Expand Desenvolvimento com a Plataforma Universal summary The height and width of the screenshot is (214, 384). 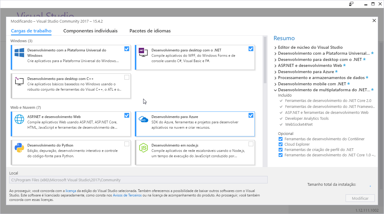(275, 53)
